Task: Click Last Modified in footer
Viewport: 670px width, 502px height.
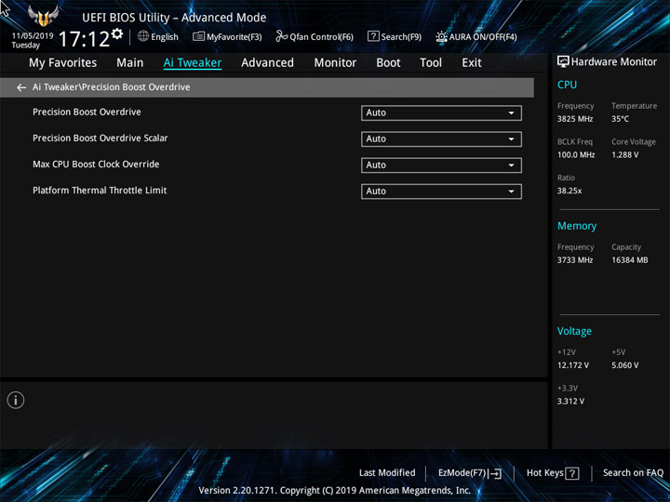Action: [x=387, y=472]
